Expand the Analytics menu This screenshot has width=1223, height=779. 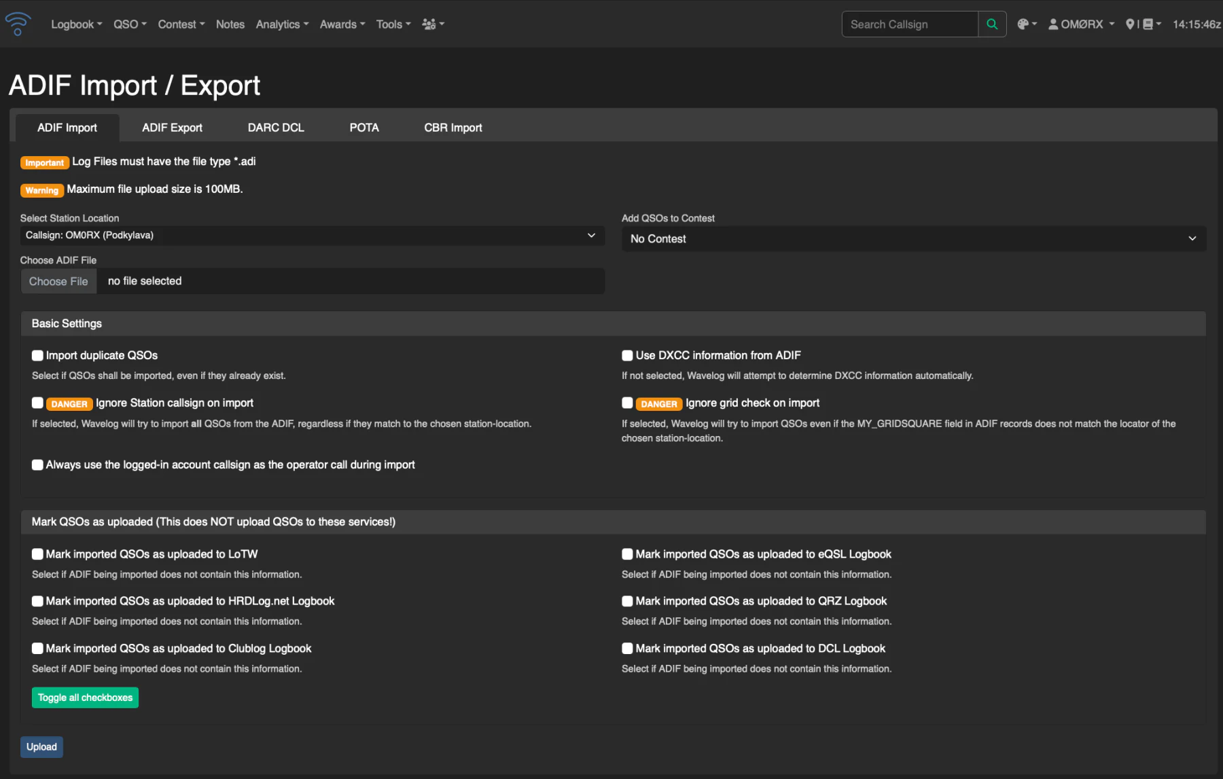coord(282,24)
